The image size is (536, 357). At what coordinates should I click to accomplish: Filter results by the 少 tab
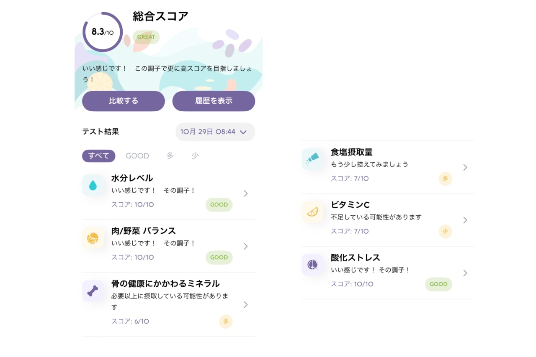[195, 156]
